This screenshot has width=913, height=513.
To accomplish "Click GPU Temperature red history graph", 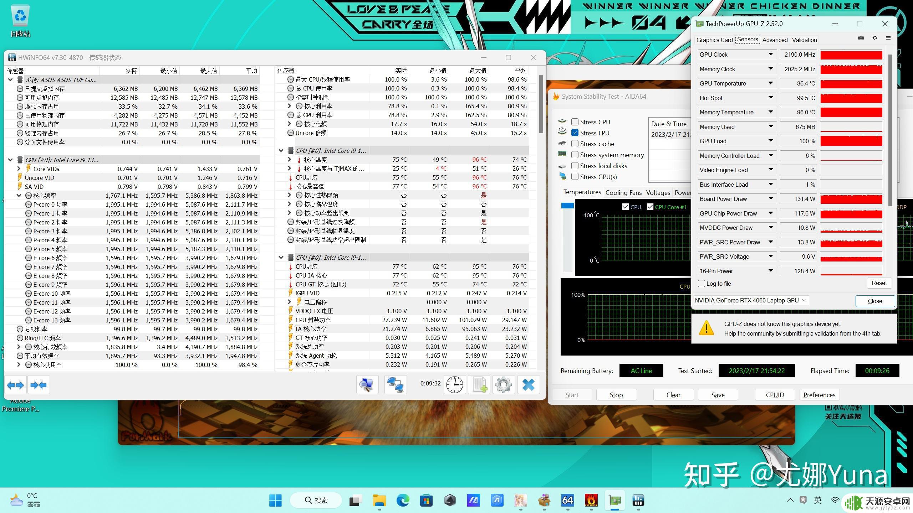I will [x=851, y=83].
